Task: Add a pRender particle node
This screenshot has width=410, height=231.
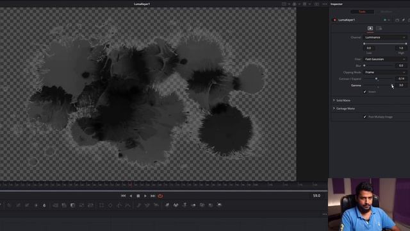Action: [x=156, y=205]
